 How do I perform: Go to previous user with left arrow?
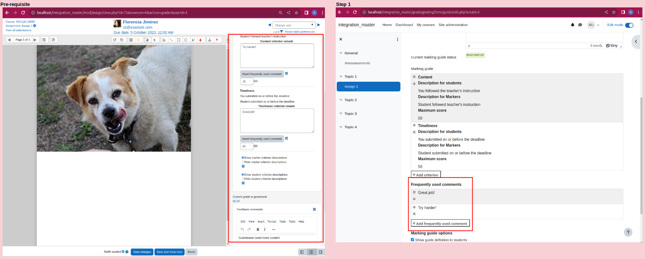(x=269, y=25)
